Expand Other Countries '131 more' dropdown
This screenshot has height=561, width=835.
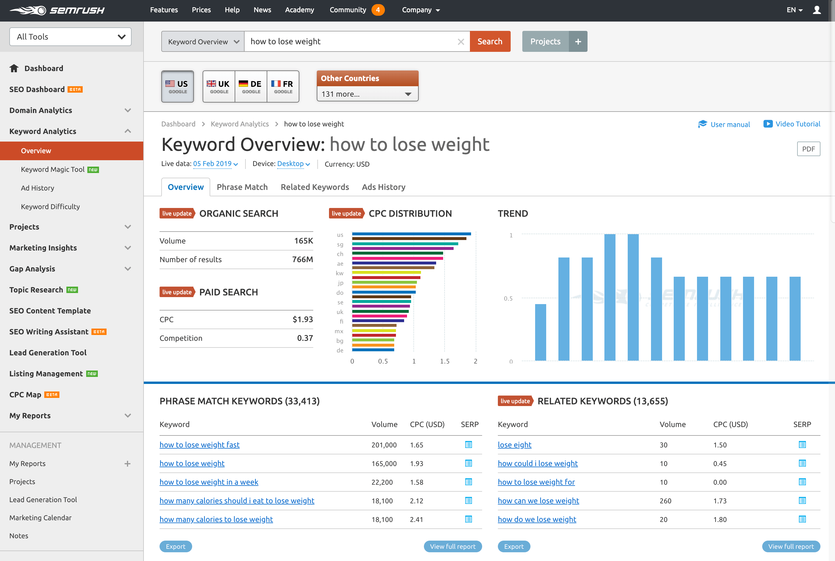click(x=367, y=94)
